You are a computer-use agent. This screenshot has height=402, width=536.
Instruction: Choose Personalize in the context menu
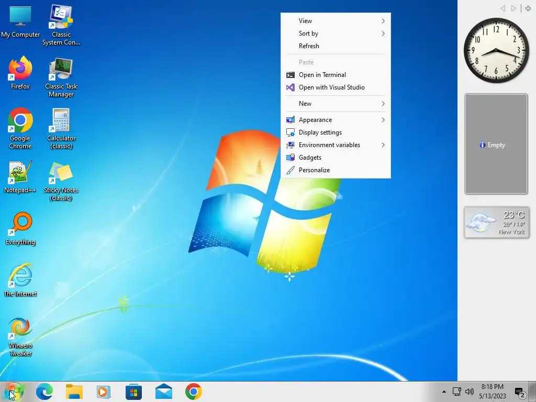coord(336,170)
